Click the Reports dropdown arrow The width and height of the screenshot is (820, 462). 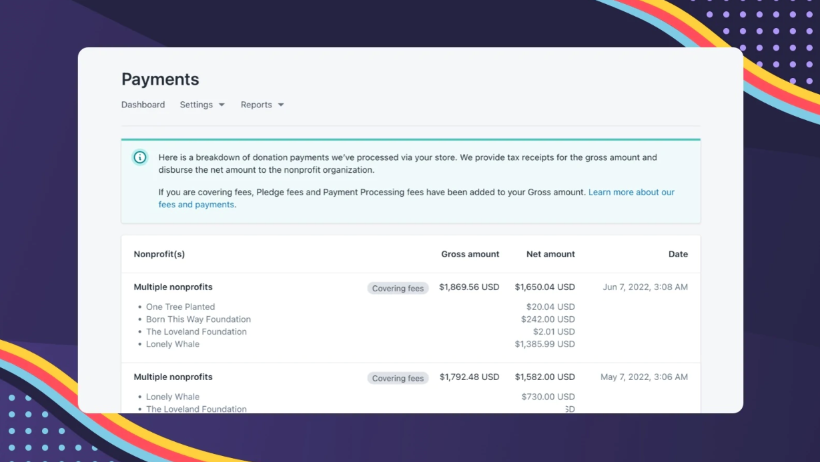point(281,105)
